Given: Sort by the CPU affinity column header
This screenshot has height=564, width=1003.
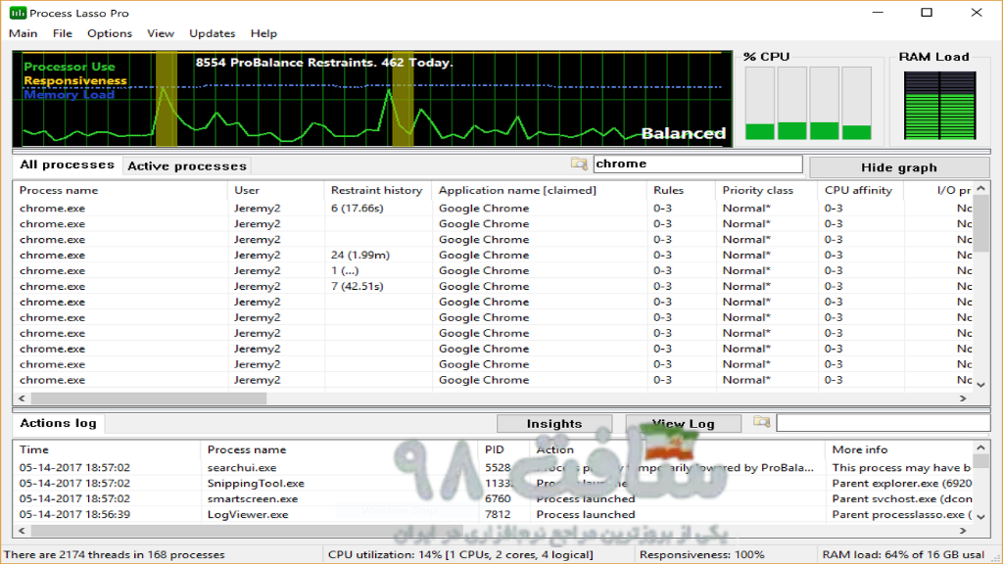Looking at the screenshot, I should tap(860, 190).
